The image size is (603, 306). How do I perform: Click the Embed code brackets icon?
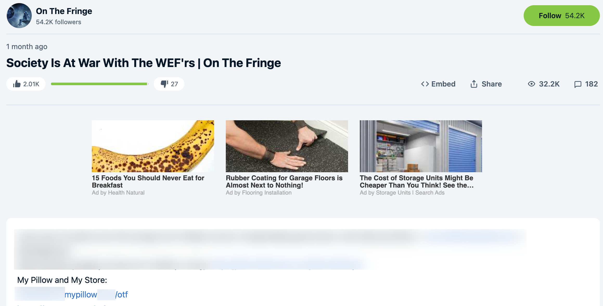coord(425,84)
